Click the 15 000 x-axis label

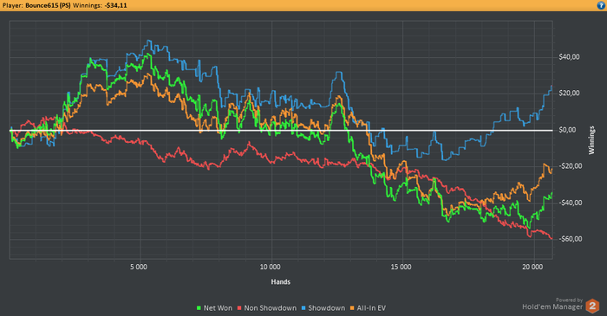[x=401, y=267]
